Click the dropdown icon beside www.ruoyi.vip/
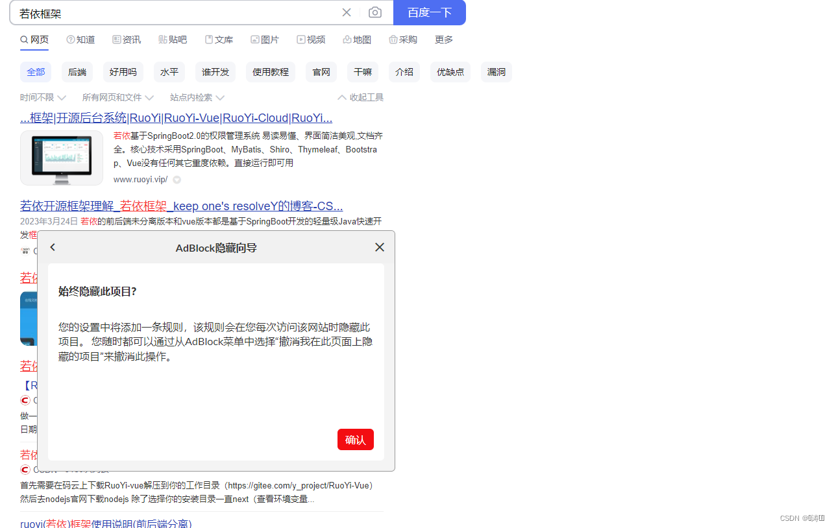This screenshot has height=528, width=834. pyautogui.click(x=177, y=180)
